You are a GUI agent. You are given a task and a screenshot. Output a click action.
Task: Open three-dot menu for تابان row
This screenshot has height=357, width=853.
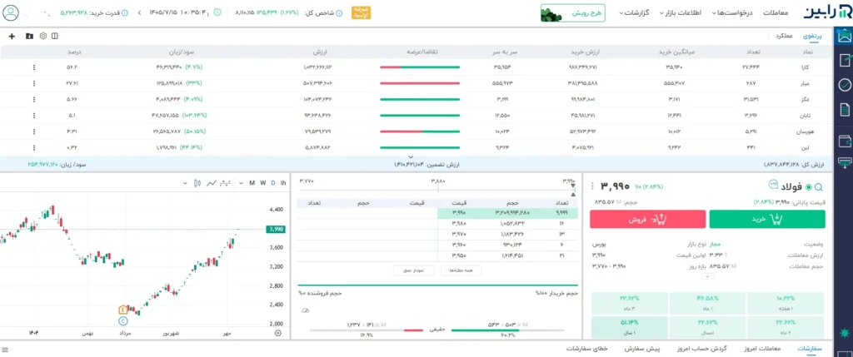pyautogui.click(x=33, y=115)
